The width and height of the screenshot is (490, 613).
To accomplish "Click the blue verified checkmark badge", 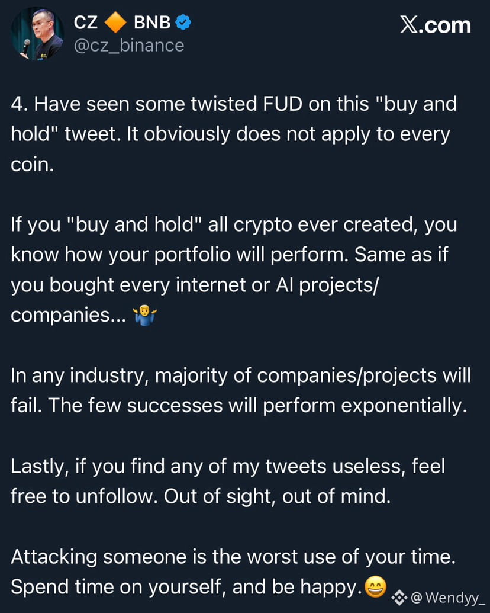I will click(x=183, y=23).
